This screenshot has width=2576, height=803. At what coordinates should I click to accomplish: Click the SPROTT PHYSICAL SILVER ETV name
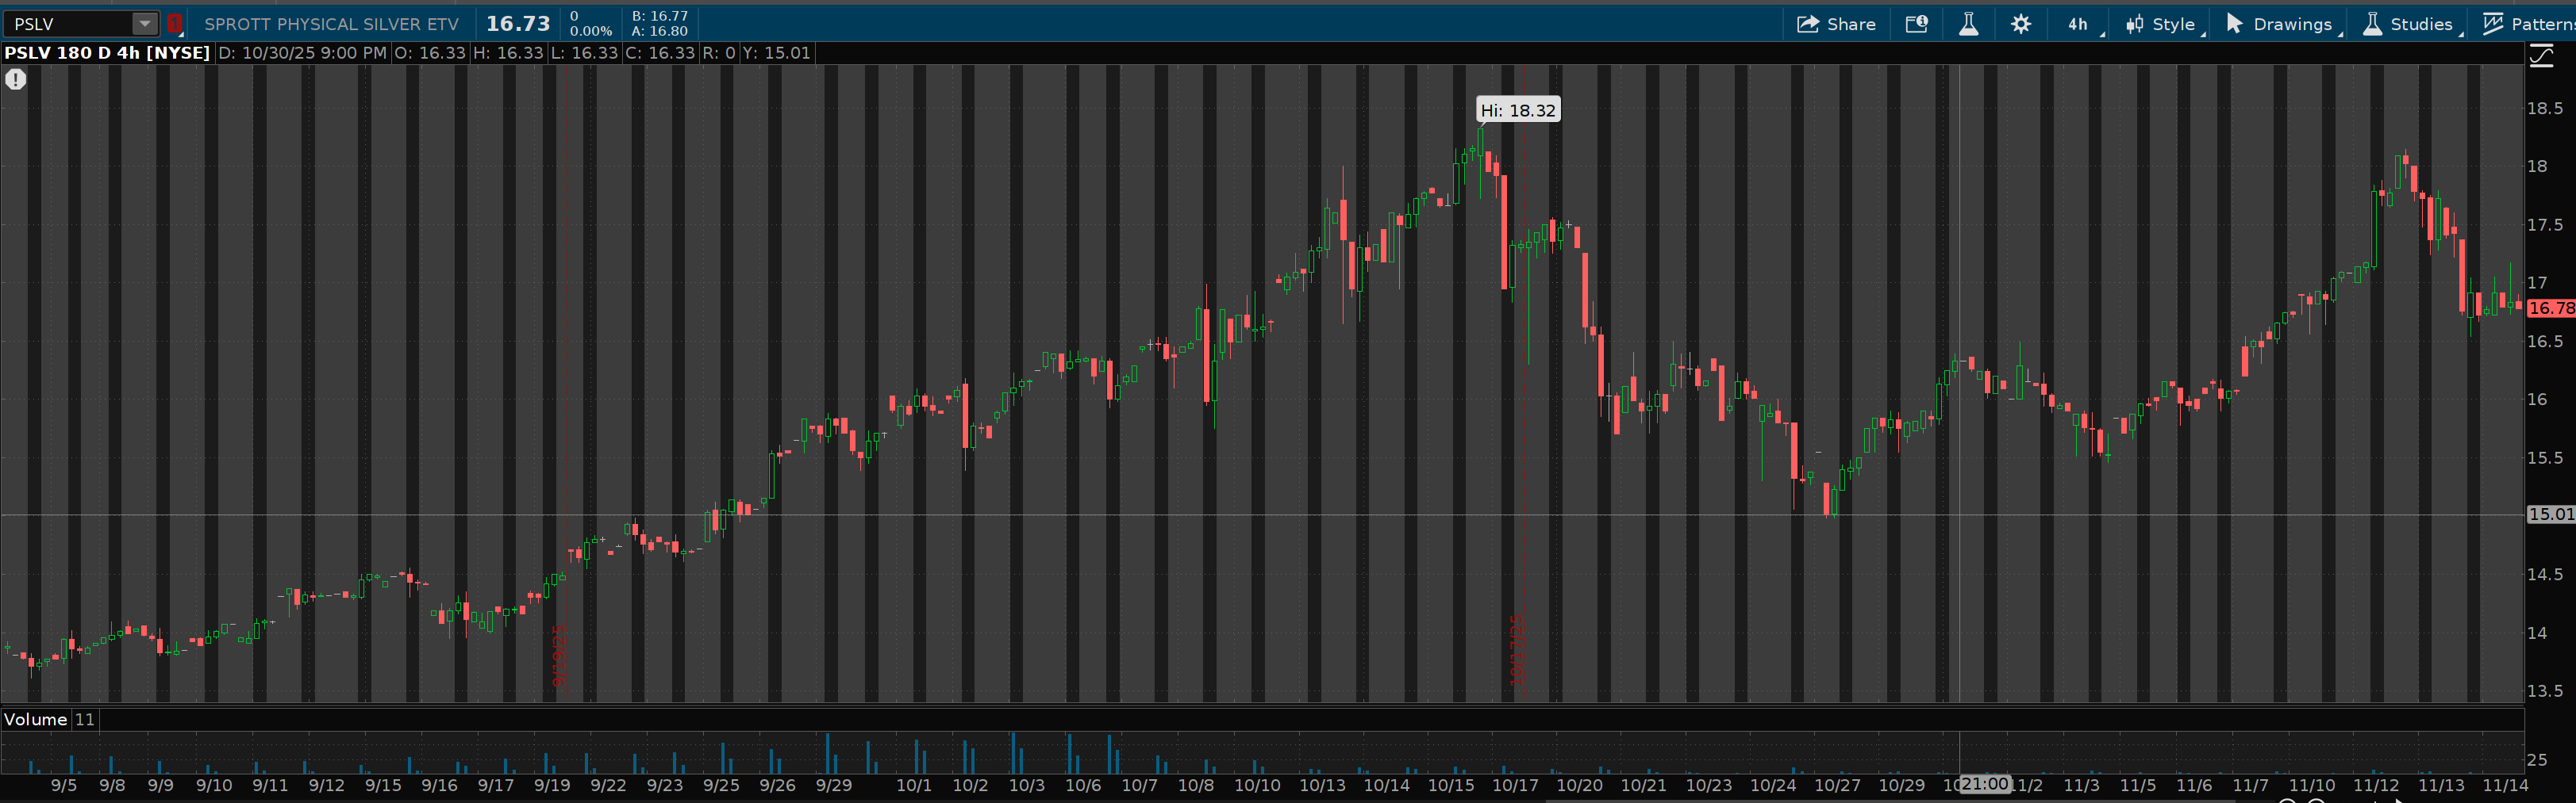coord(332,24)
